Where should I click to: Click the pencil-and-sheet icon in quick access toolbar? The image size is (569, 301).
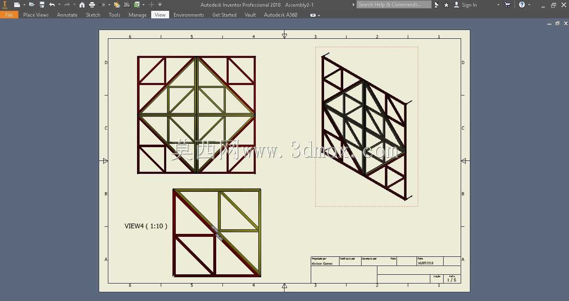point(117,5)
